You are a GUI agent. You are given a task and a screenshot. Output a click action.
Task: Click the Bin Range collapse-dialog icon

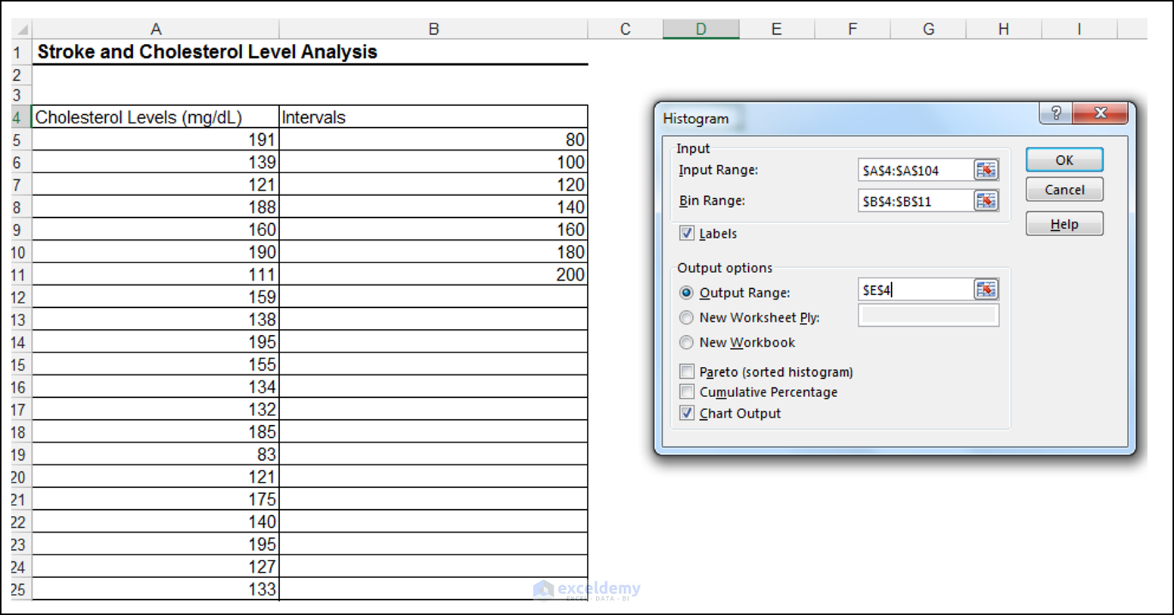click(x=986, y=200)
